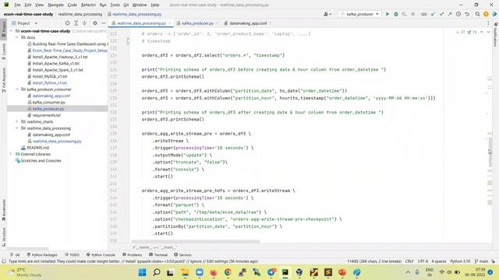Hide the Project panel with minus icon
This screenshot has width=499, height=280.
pos(104,23)
